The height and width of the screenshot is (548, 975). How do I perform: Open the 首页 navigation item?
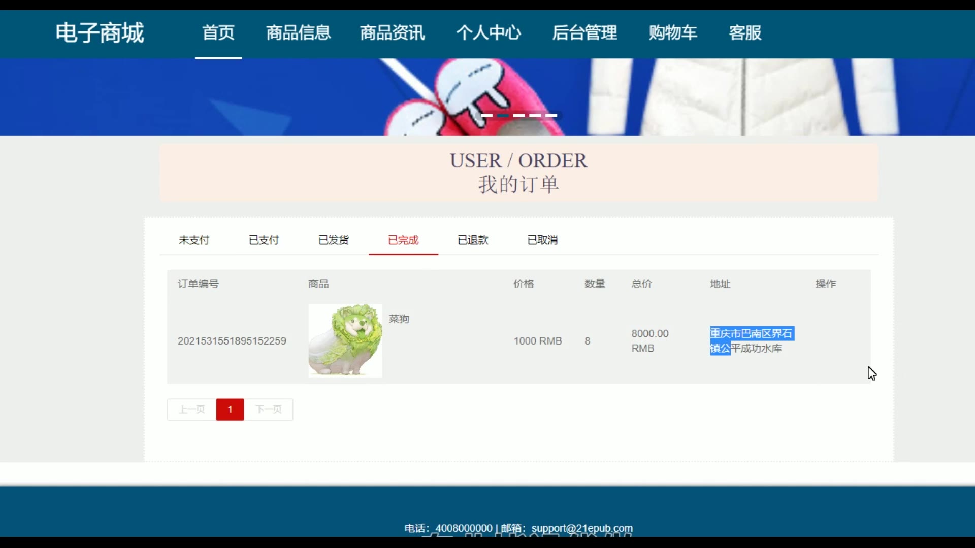pyautogui.click(x=218, y=33)
